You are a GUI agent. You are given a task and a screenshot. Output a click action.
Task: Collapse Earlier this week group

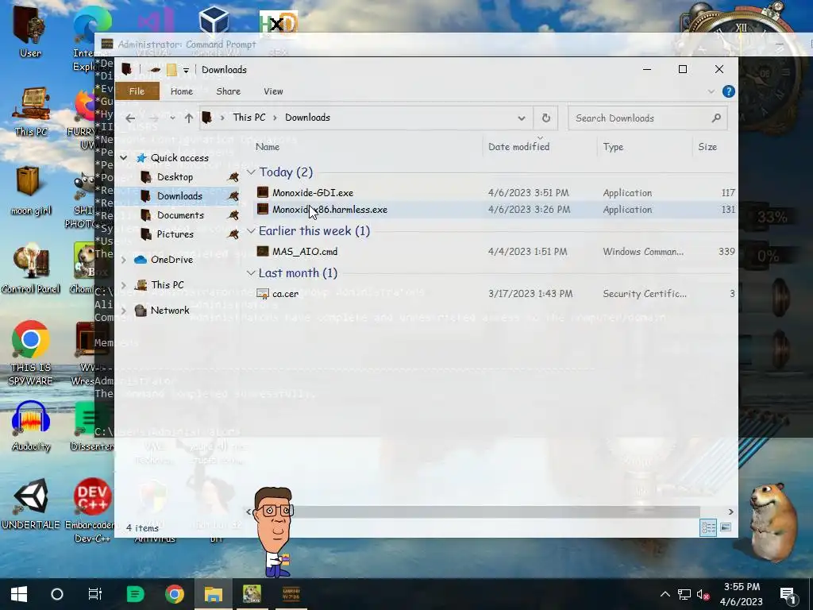tap(251, 231)
